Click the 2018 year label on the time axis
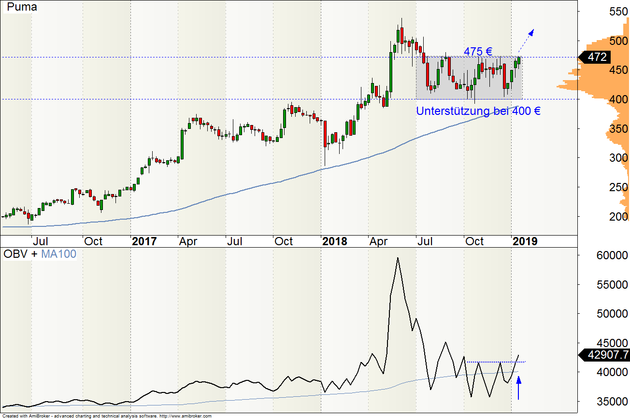This screenshot has width=630, height=419. point(335,241)
